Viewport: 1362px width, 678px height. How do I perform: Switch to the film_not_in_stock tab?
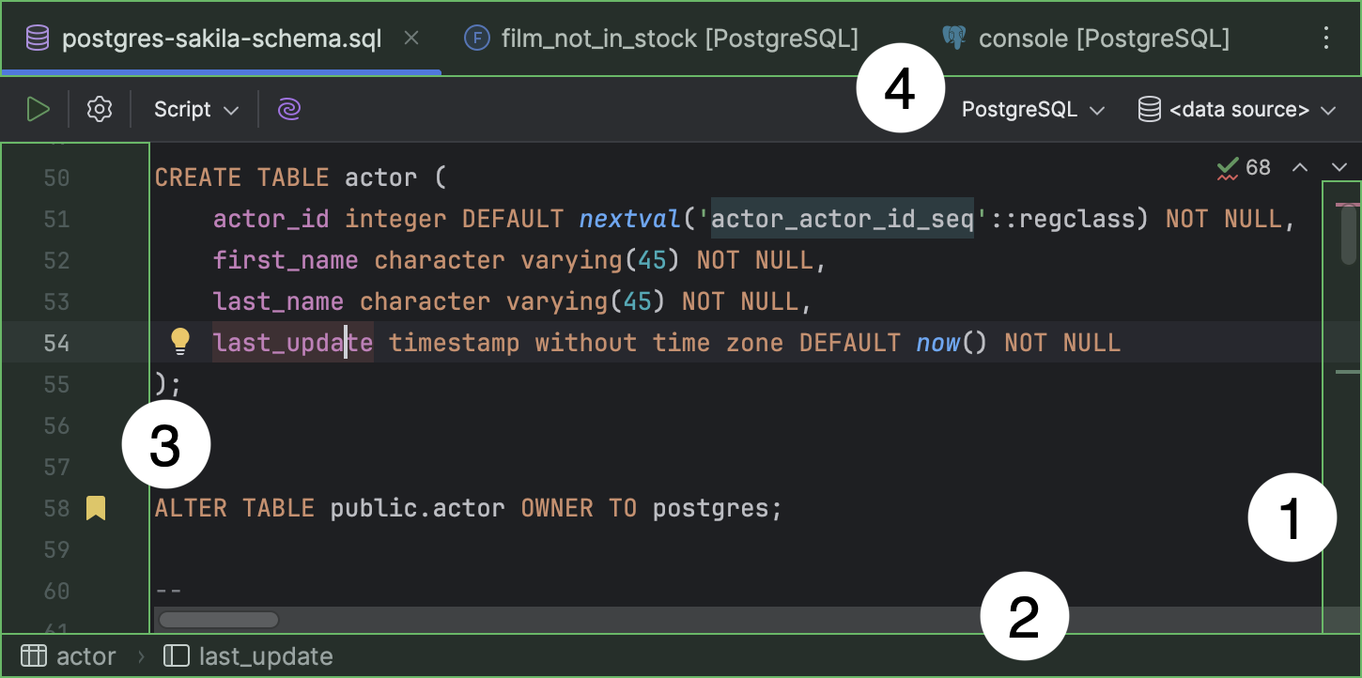(660, 38)
